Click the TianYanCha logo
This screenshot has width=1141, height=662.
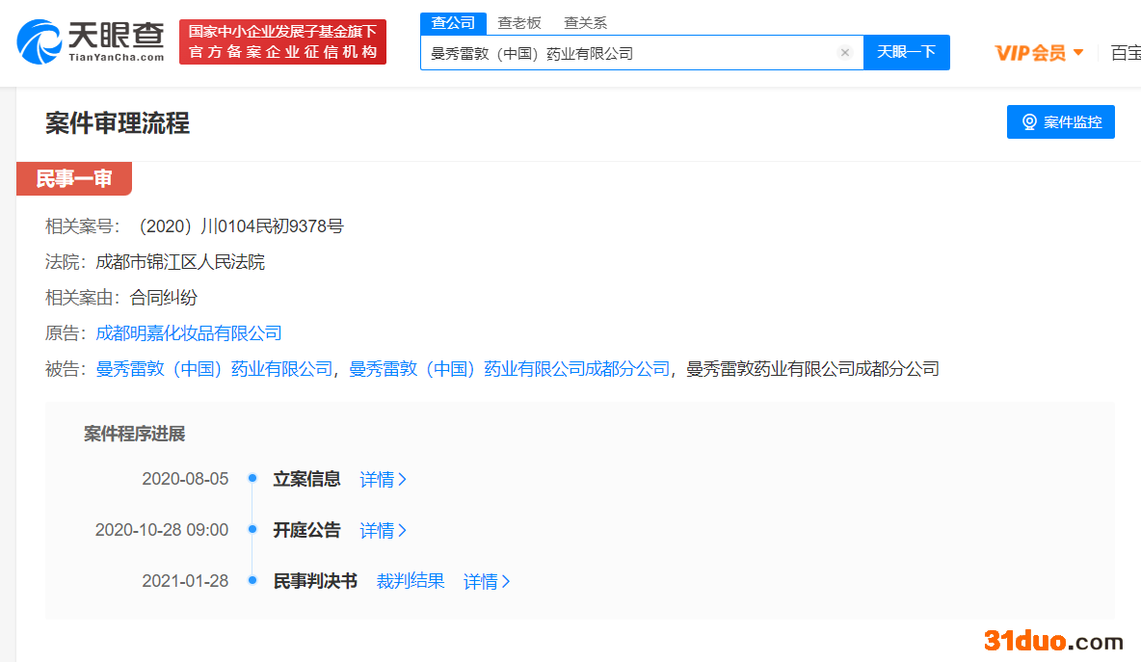[91, 42]
